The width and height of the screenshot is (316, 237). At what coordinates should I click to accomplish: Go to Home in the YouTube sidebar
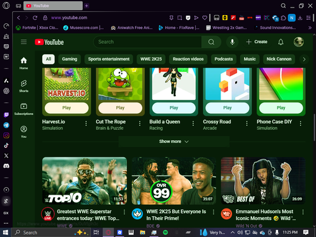coord(23,63)
